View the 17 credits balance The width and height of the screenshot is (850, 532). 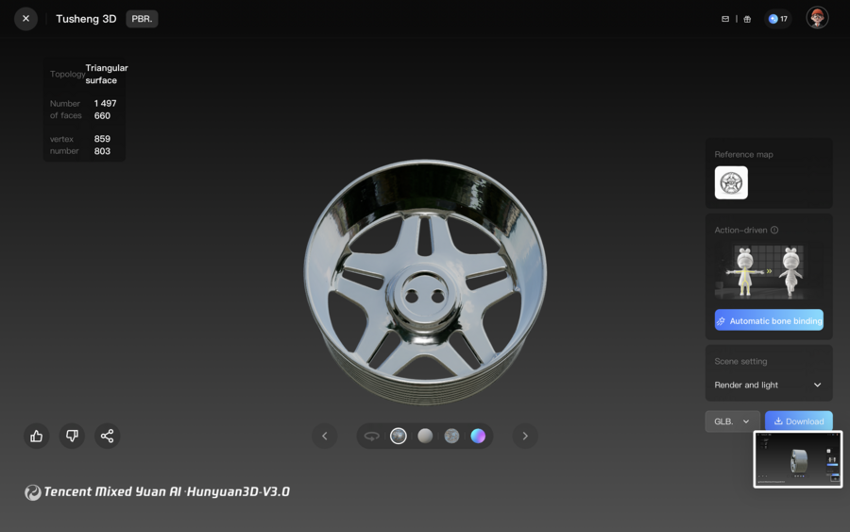778,19
